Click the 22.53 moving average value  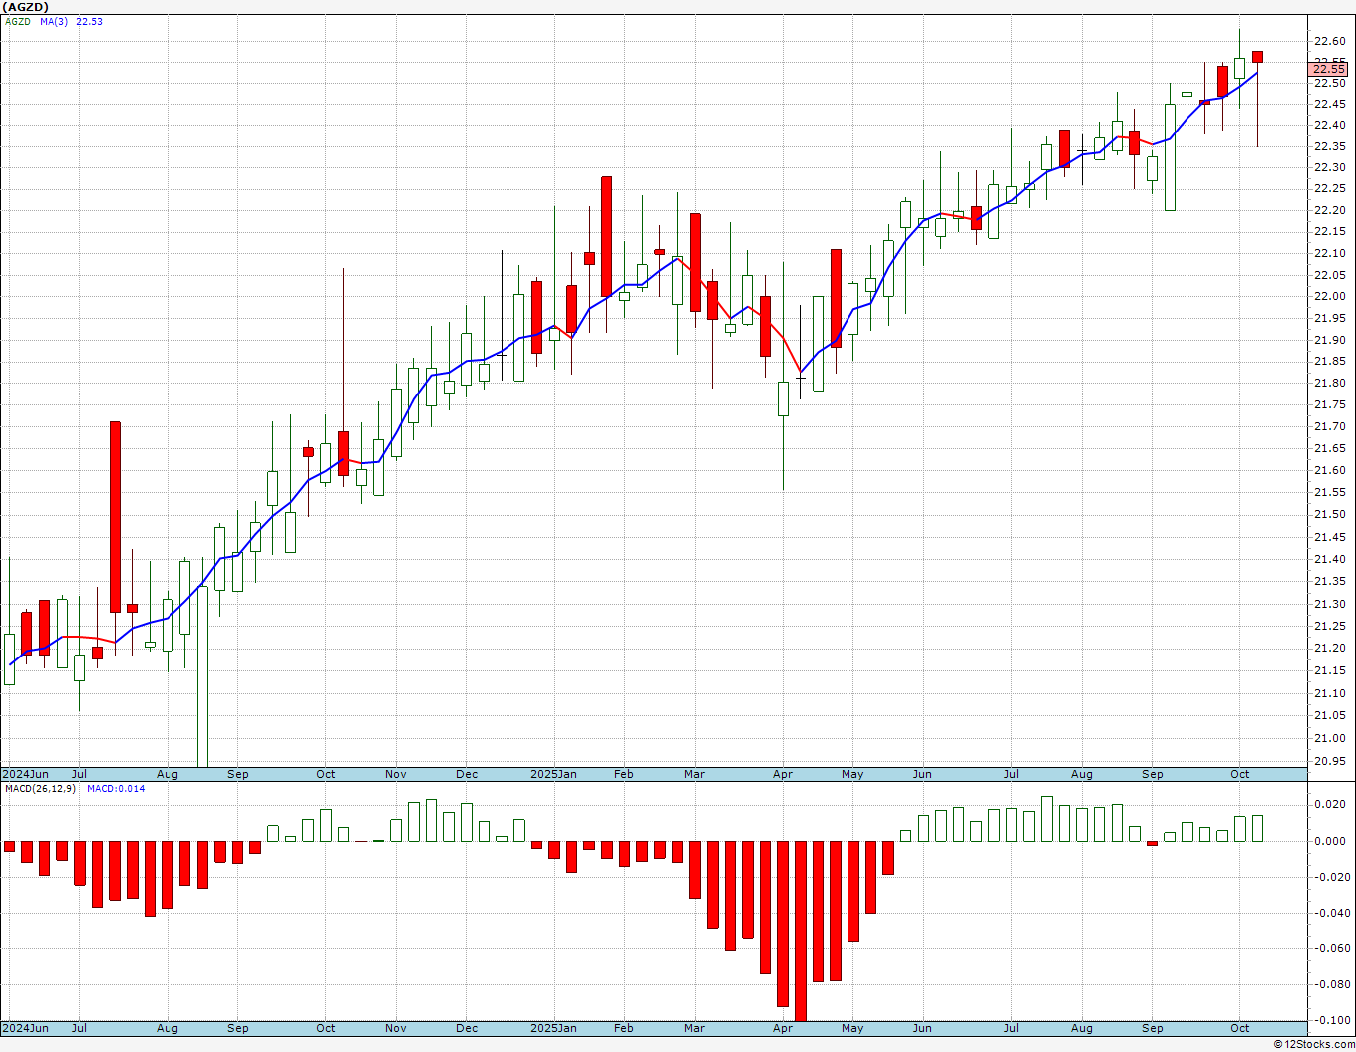pyautogui.click(x=89, y=21)
